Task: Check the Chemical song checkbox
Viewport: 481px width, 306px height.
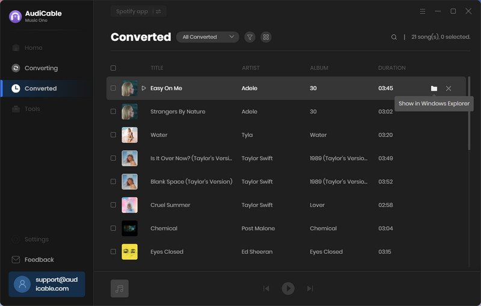Action: (113, 228)
